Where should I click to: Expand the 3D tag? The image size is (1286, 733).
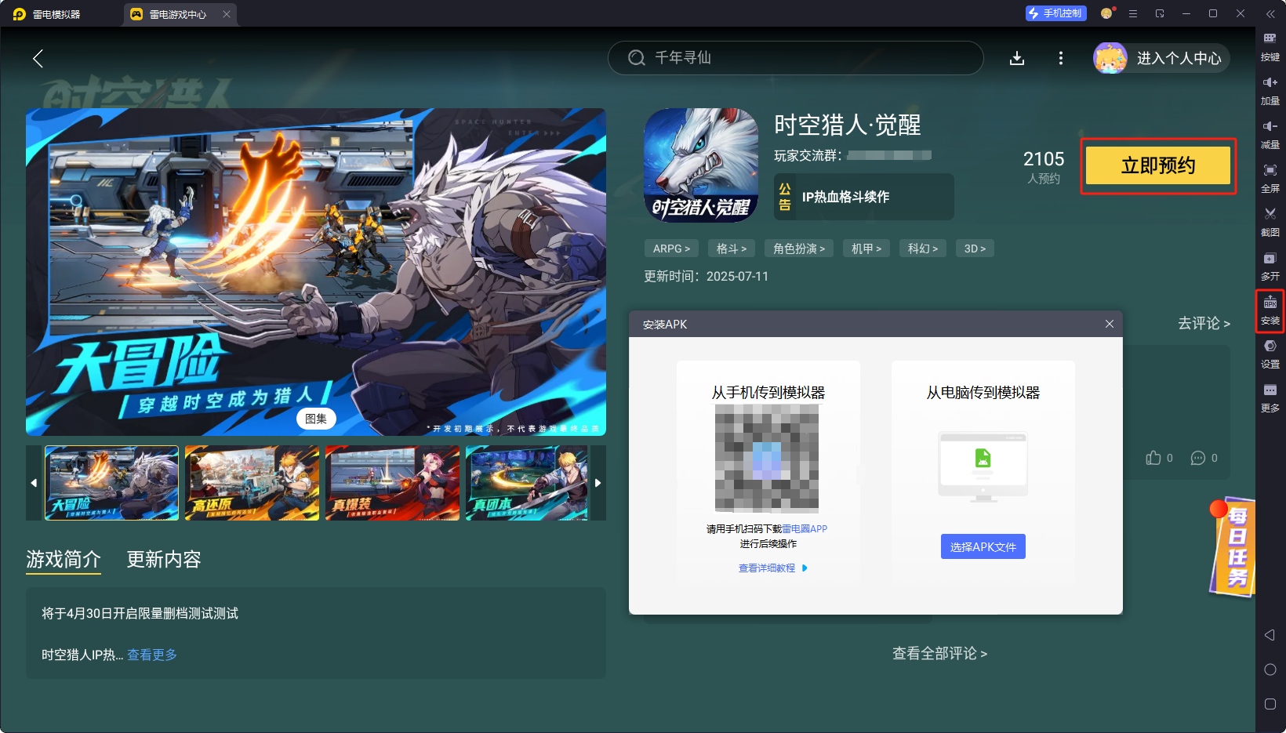click(x=975, y=249)
